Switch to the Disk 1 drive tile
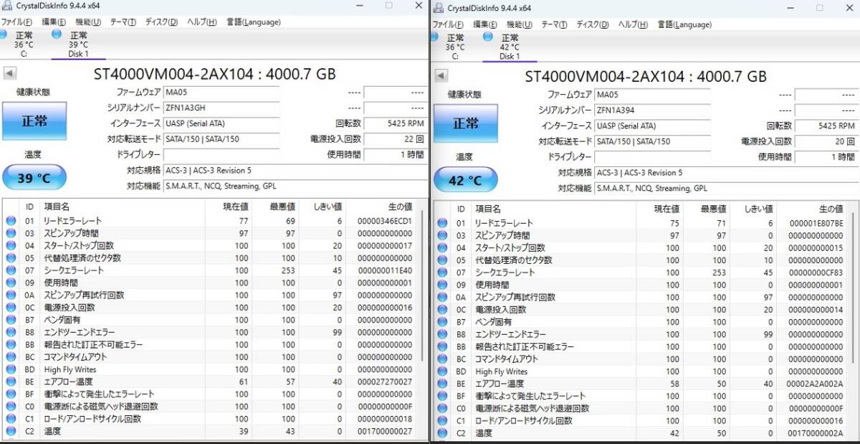 click(x=77, y=44)
